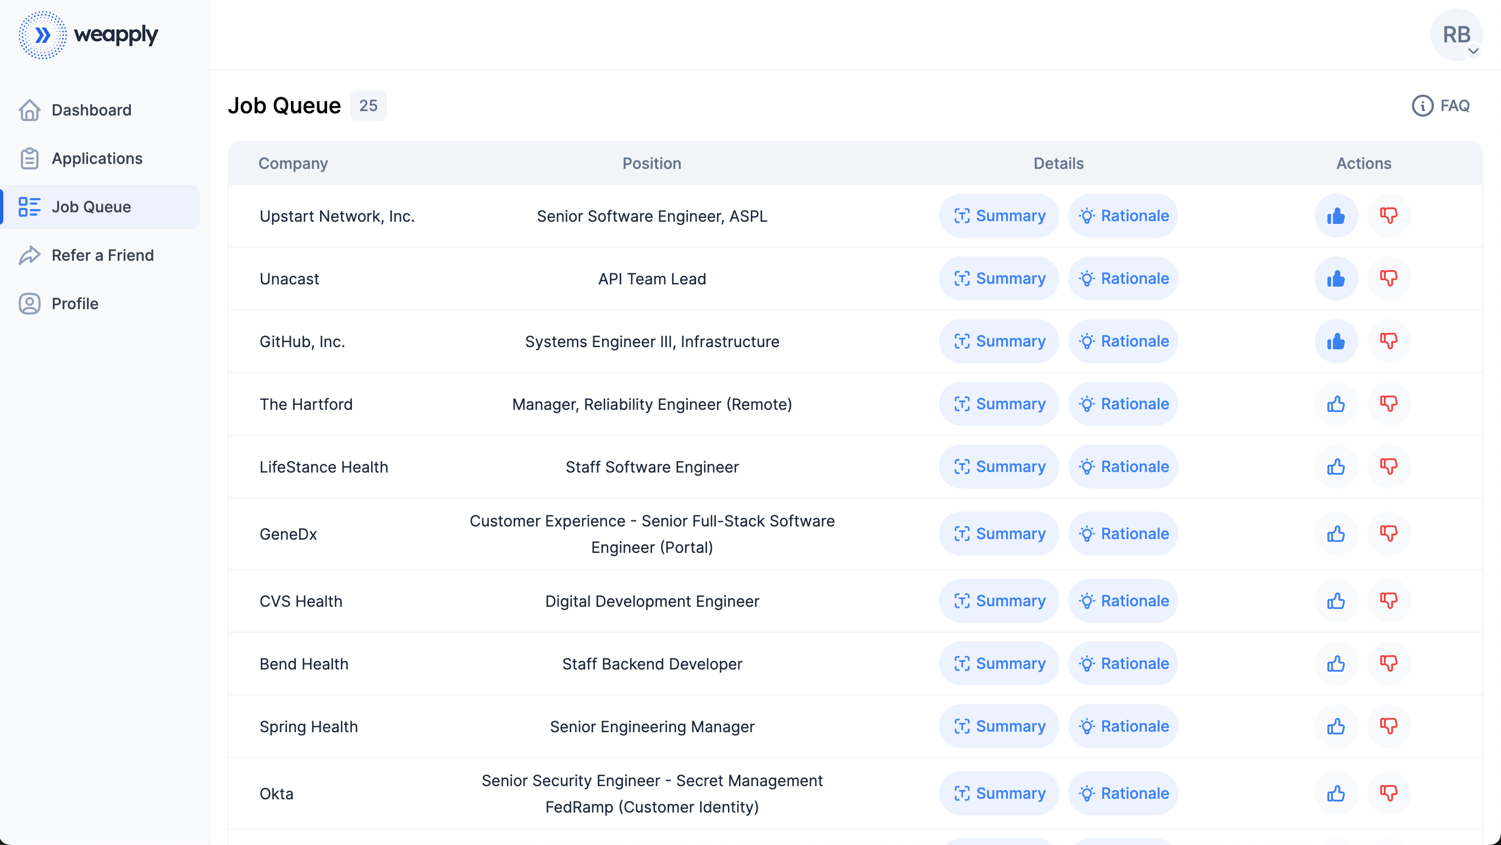Screen dimensions: 1501x845
Task: Select Job Queue in the sidebar
Action: pos(91,207)
